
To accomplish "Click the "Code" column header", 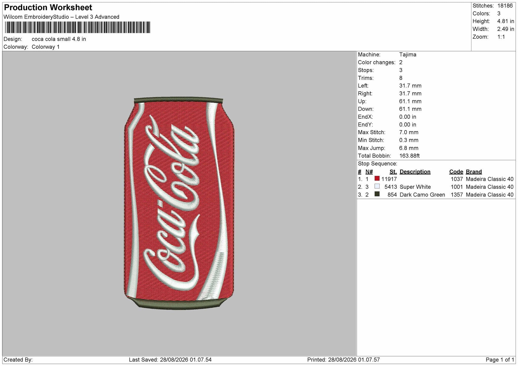I will pyautogui.click(x=456, y=172).
